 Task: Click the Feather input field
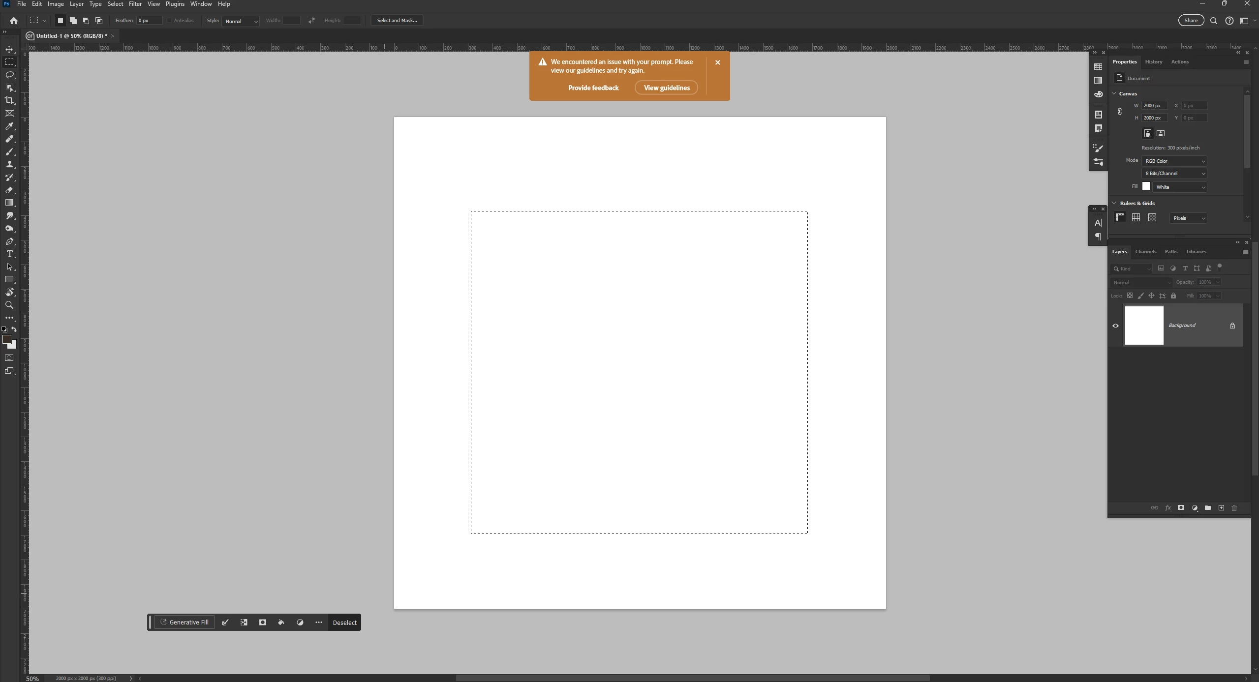pos(149,21)
